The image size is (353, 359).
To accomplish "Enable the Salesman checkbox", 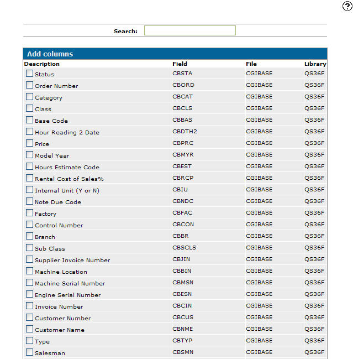I will (29, 352).
